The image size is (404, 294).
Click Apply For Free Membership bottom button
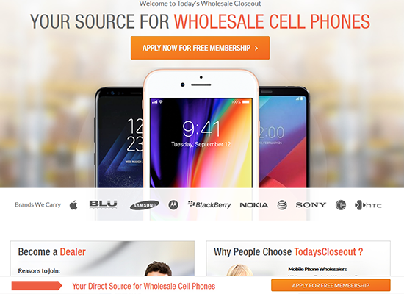[x=331, y=285]
